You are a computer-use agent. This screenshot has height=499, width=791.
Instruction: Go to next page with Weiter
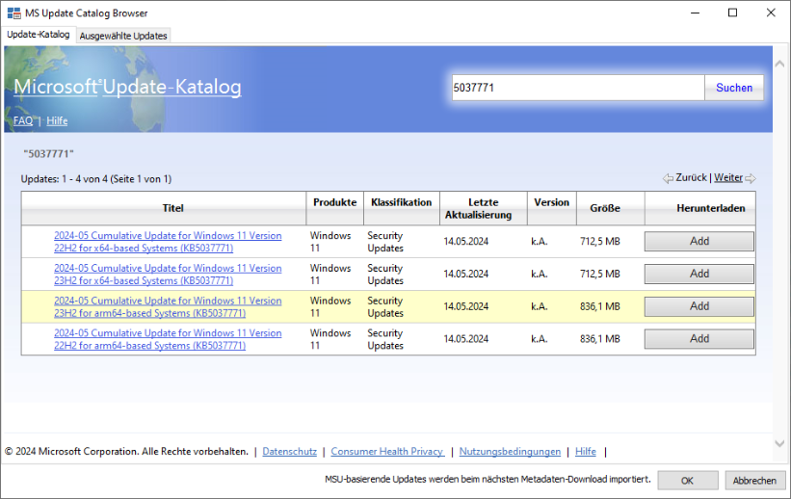(728, 177)
